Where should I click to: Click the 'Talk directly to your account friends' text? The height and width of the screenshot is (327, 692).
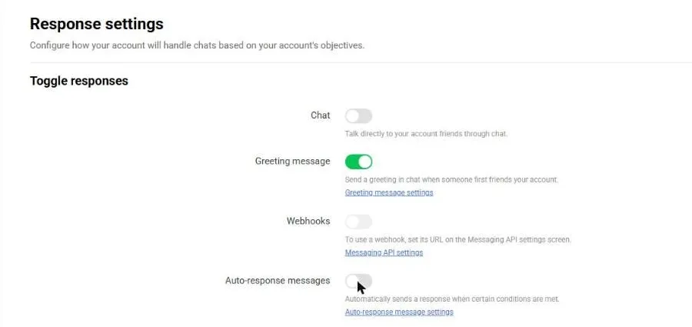426,133
